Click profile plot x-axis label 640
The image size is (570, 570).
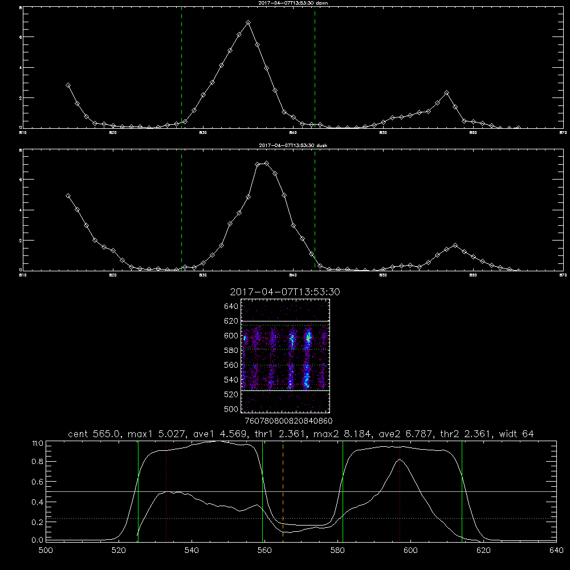pos(556,551)
